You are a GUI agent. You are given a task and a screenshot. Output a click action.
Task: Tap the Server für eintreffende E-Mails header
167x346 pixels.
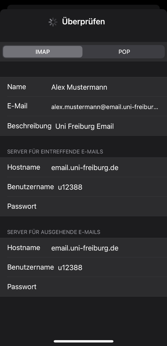tap(55, 152)
